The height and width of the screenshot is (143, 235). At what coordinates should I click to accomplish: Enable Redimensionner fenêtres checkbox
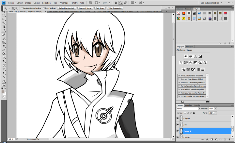[22, 8]
